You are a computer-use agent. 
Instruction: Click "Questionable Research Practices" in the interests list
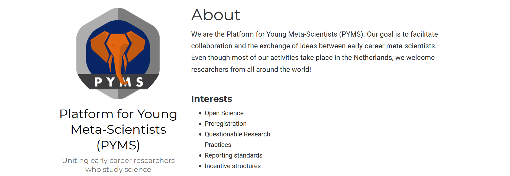[237, 134]
